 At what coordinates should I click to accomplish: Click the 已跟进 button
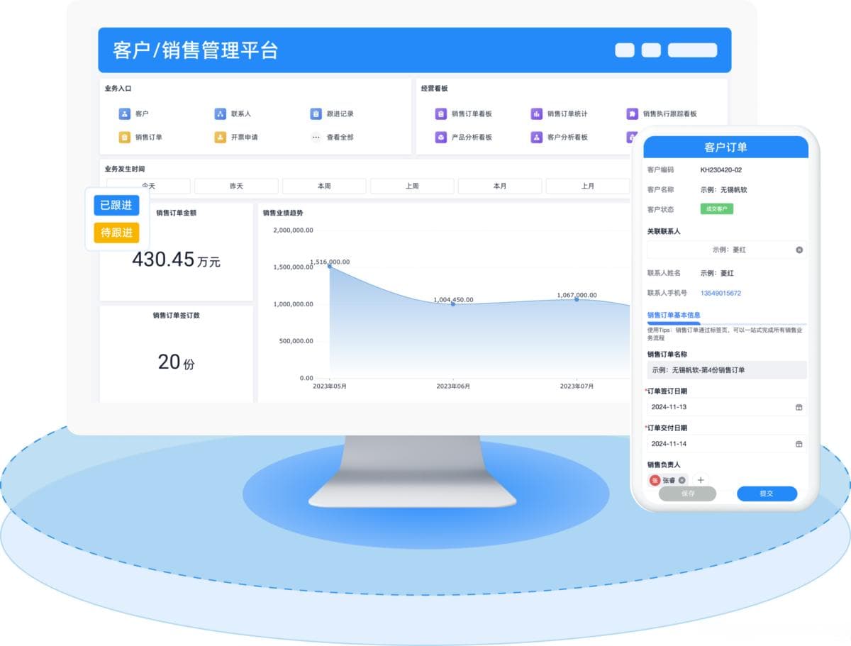116,205
